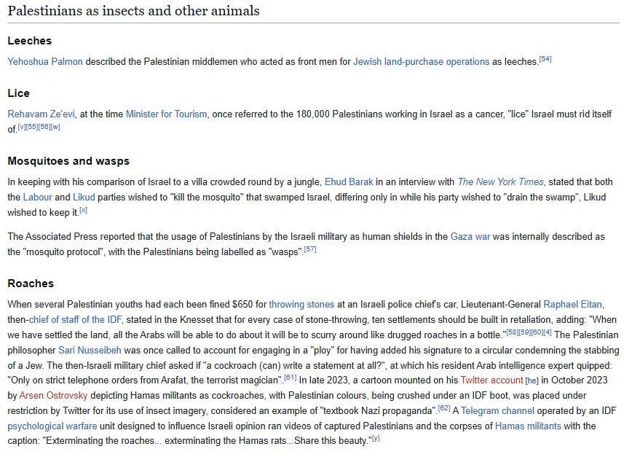Open citation reference 60
This screenshot has height=457, width=624.
click(x=537, y=332)
